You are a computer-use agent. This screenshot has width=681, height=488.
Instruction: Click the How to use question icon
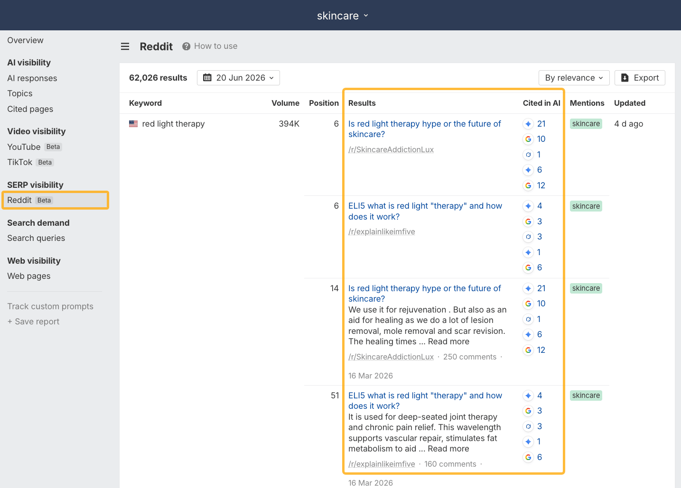click(187, 46)
